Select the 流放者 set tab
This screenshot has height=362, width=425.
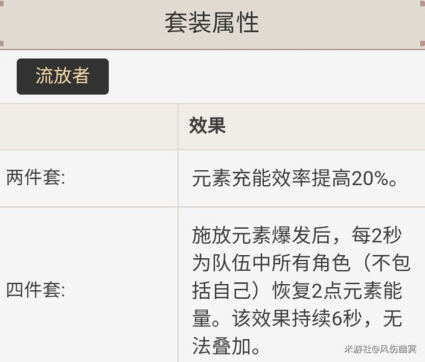(63, 76)
